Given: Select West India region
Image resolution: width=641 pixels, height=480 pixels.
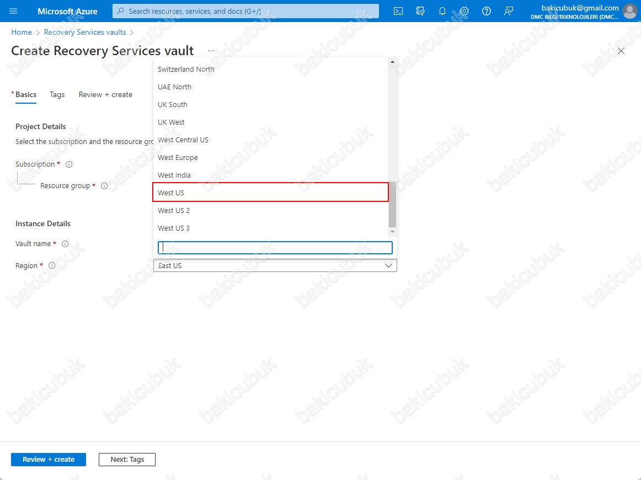Looking at the screenshot, I should click(x=270, y=175).
